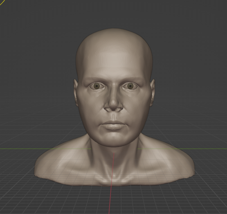Select the ear on the right side
Screen dimensions: 227x214
[152, 92]
